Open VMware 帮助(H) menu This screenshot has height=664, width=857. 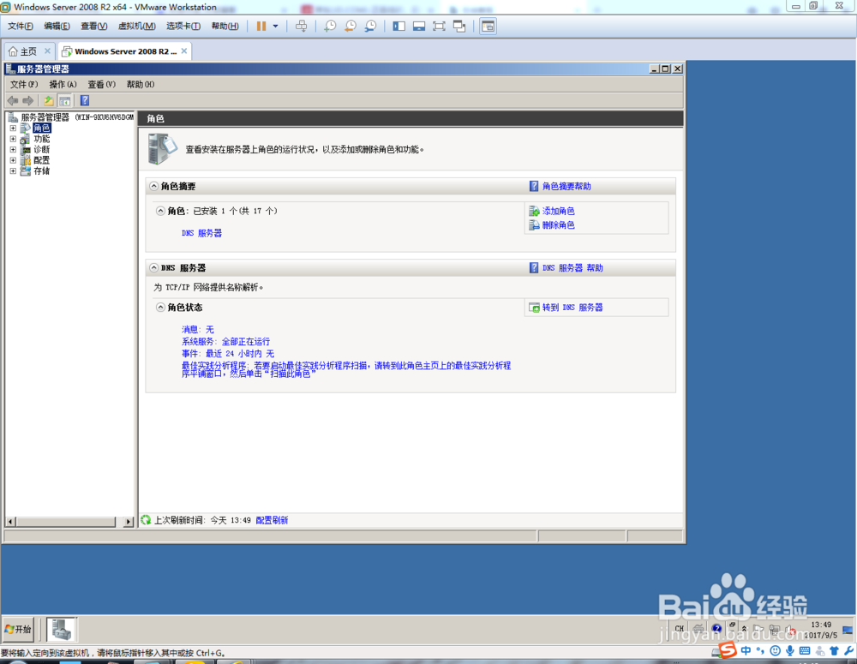225,27
